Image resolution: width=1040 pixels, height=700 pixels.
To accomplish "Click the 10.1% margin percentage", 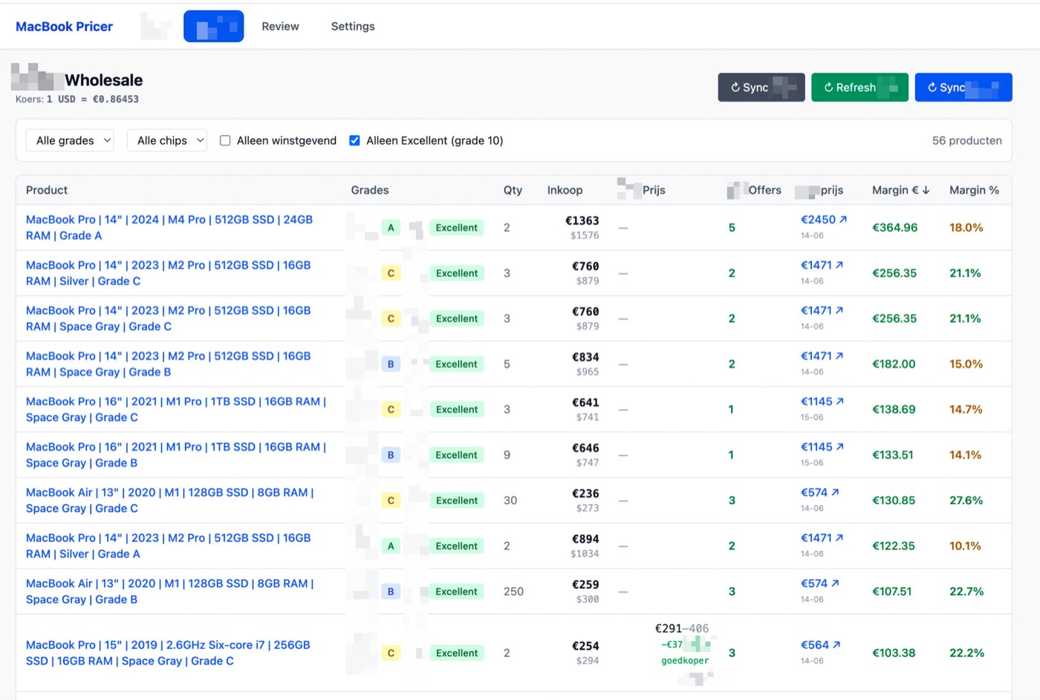I will pyautogui.click(x=965, y=546).
